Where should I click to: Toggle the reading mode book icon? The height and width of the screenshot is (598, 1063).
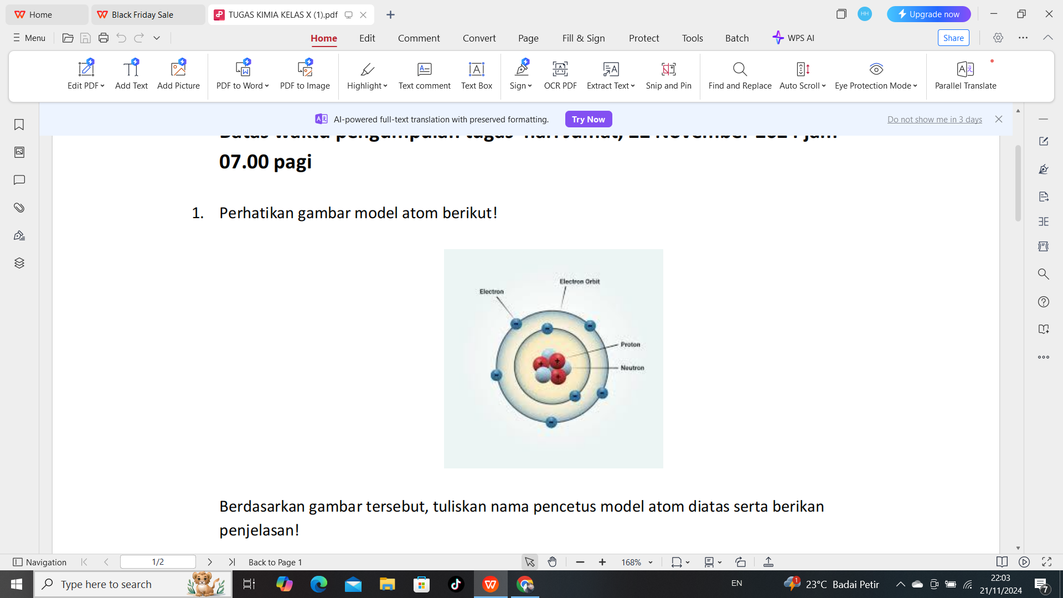click(x=1002, y=562)
